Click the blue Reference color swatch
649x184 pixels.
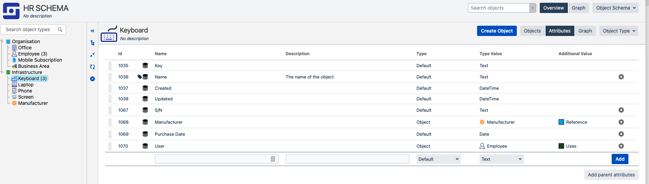coord(561,122)
